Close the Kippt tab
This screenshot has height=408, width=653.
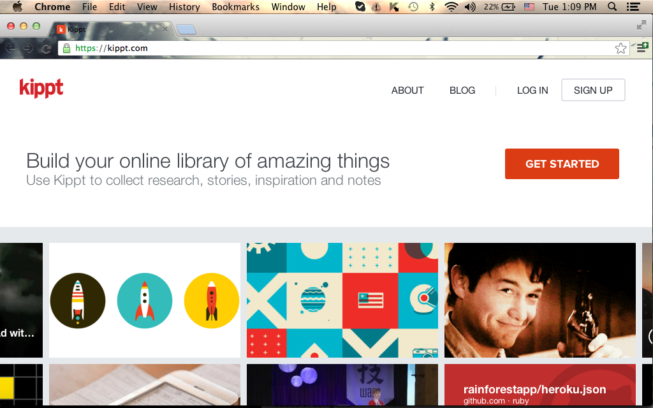click(165, 29)
